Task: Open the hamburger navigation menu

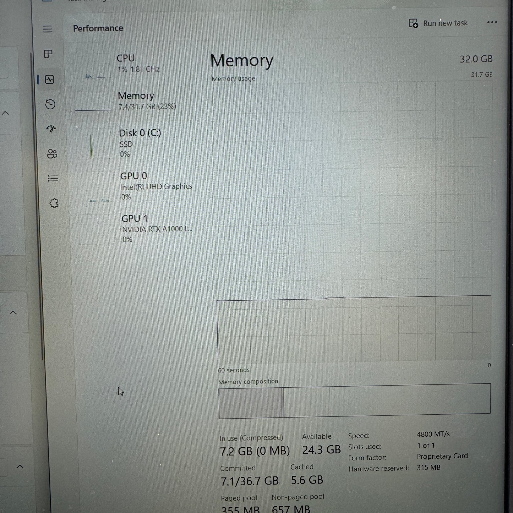Action: click(x=48, y=29)
